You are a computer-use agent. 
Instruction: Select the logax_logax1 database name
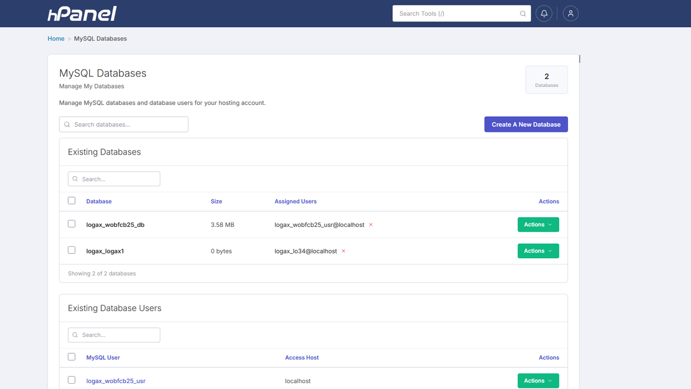coord(105,251)
